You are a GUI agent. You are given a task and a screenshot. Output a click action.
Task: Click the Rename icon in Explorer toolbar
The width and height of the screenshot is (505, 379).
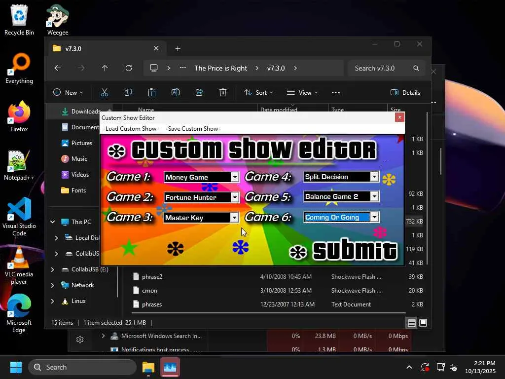point(176,92)
